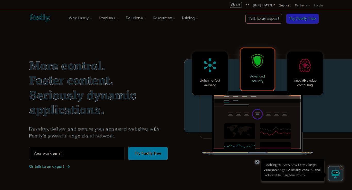Screen dimensions: 352x190
Task: Click the Innovative edge computing brain icon
Action: pos(305,65)
